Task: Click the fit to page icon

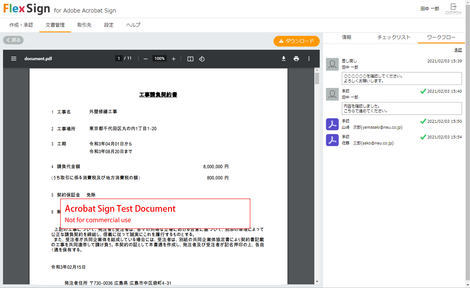Action: [x=190, y=59]
